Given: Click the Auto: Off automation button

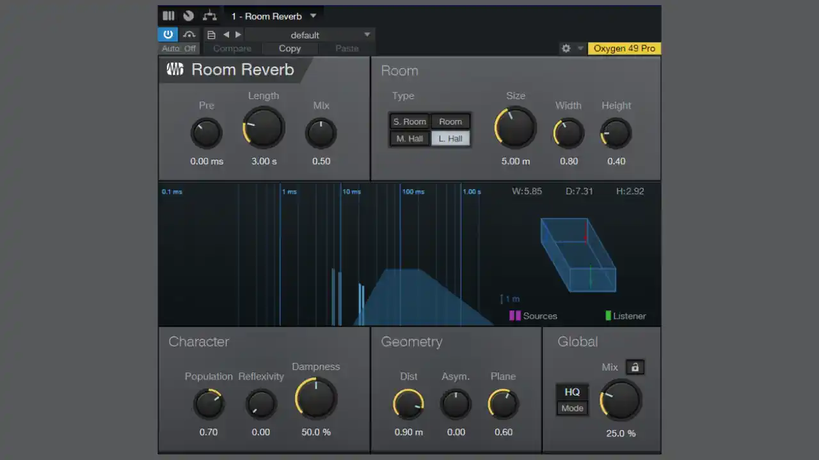Looking at the screenshot, I should [x=179, y=49].
